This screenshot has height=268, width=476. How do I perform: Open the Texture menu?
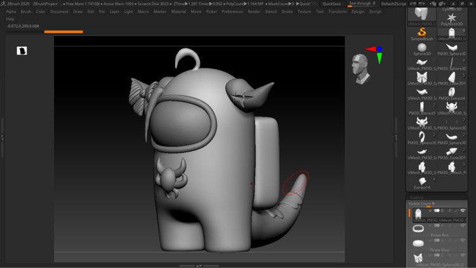click(x=304, y=11)
